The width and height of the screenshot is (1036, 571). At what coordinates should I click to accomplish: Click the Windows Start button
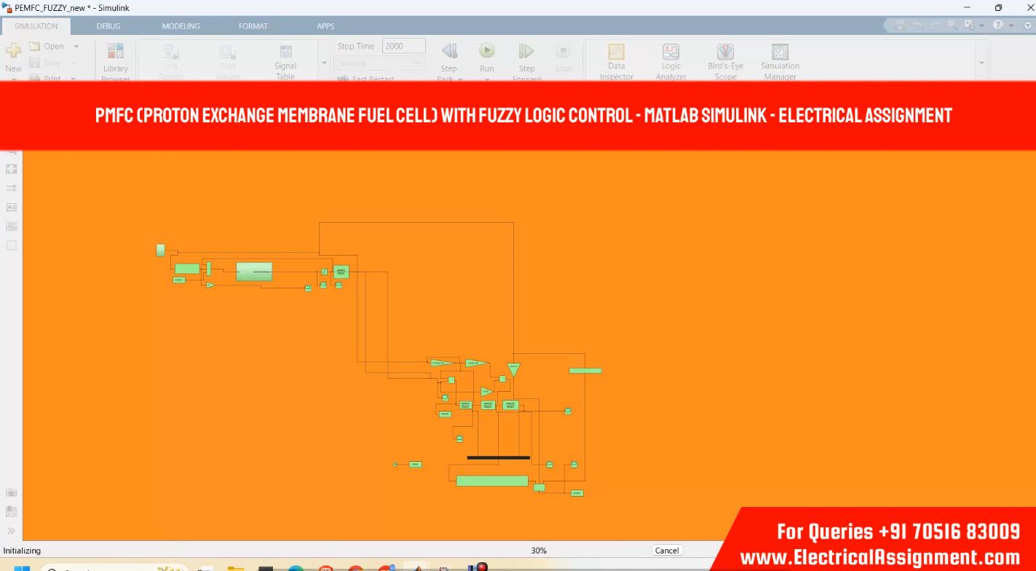coord(22,568)
